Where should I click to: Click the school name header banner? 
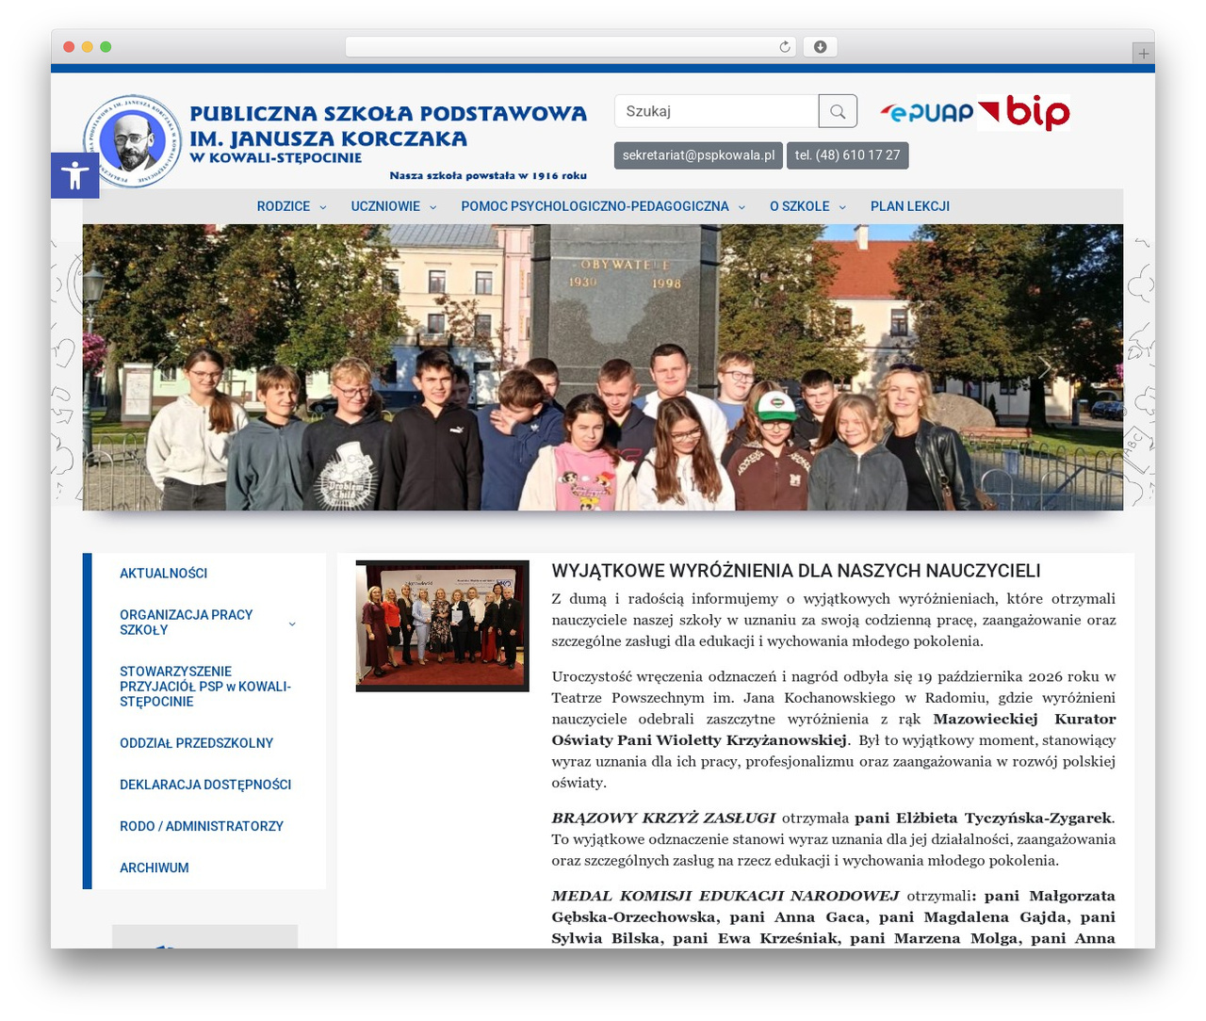388,141
